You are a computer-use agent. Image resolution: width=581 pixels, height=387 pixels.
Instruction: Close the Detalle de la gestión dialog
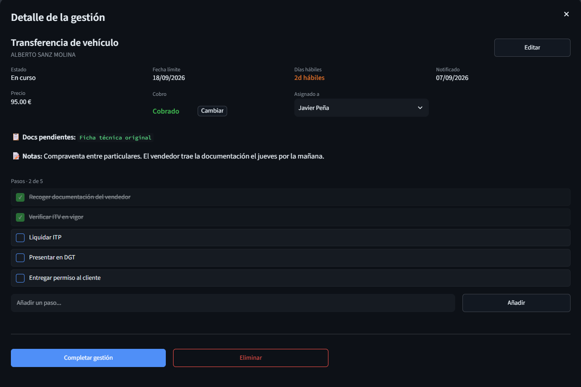pos(566,14)
